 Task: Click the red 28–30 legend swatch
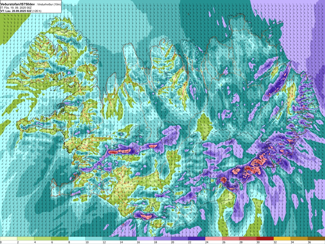248,239
